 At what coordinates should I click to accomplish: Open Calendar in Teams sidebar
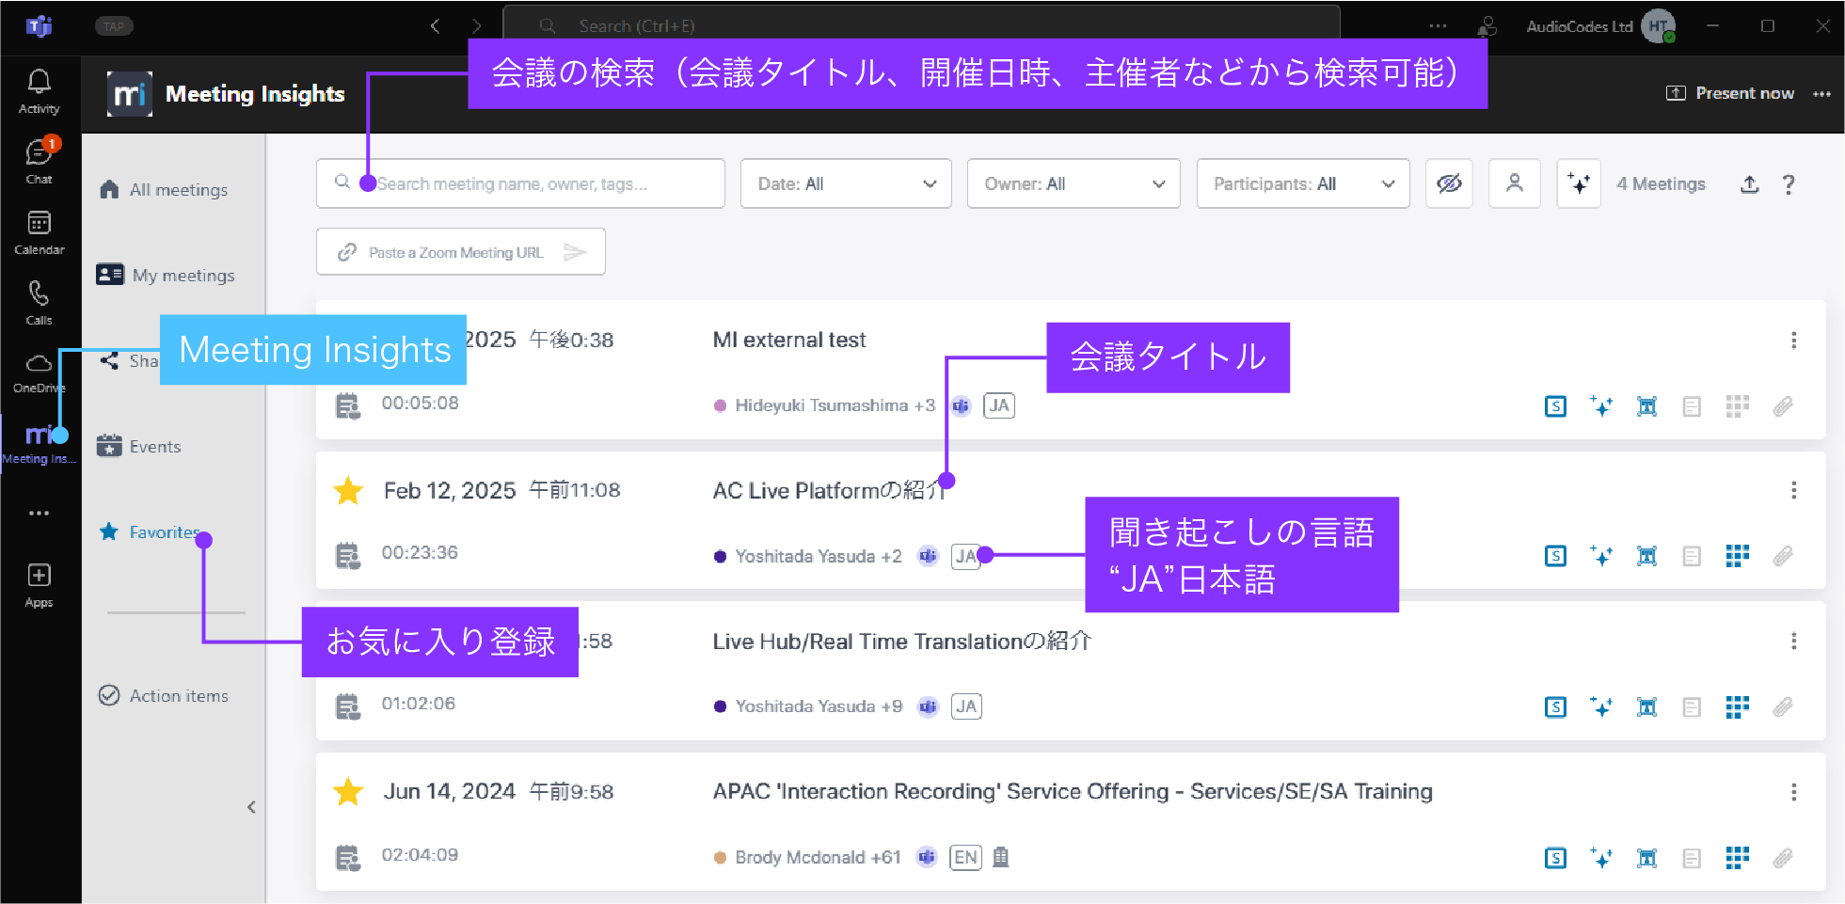pyautogui.click(x=39, y=231)
